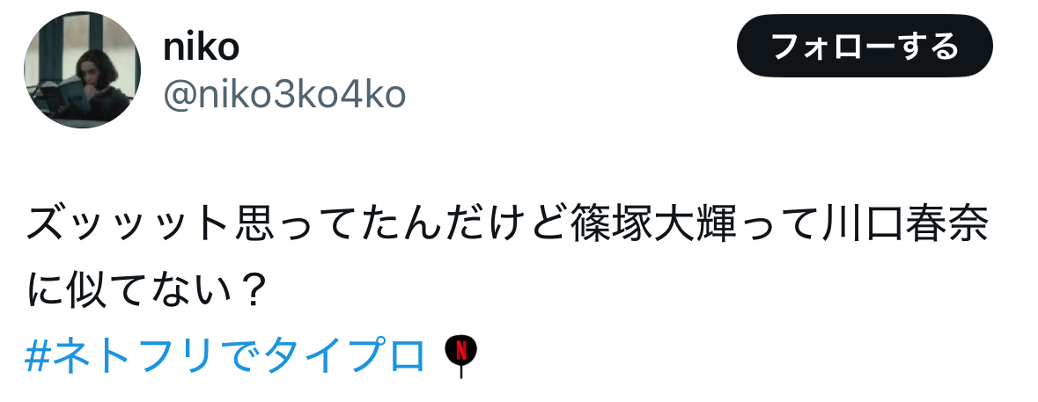Click the # symbol of the hashtag

pyautogui.click(x=36, y=354)
